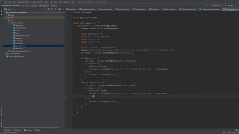Click atmProject breadcrumb in navigation bar
The height and width of the screenshot is (134, 239).
[44, 6]
